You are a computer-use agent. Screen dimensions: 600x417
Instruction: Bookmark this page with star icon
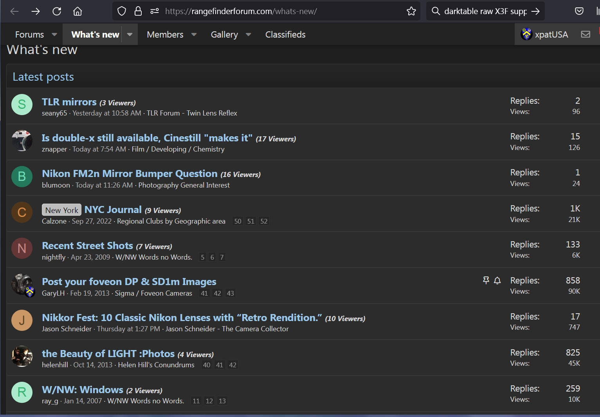pyautogui.click(x=411, y=11)
